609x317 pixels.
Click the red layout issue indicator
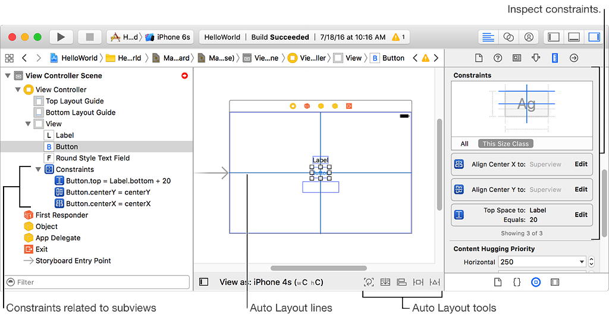tap(184, 76)
